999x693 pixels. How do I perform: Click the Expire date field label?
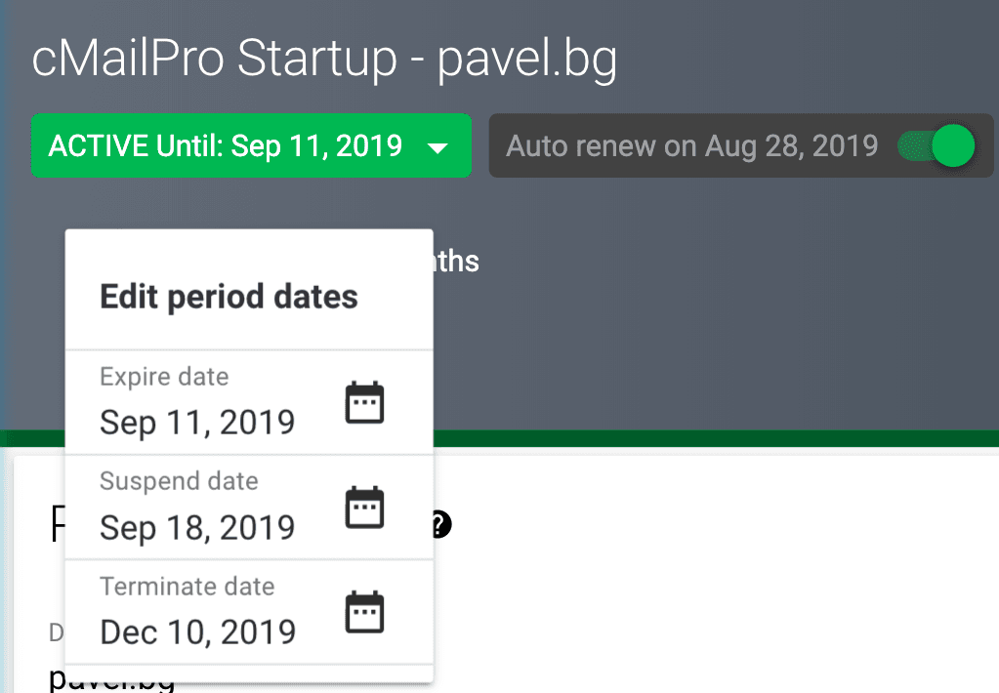164,377
